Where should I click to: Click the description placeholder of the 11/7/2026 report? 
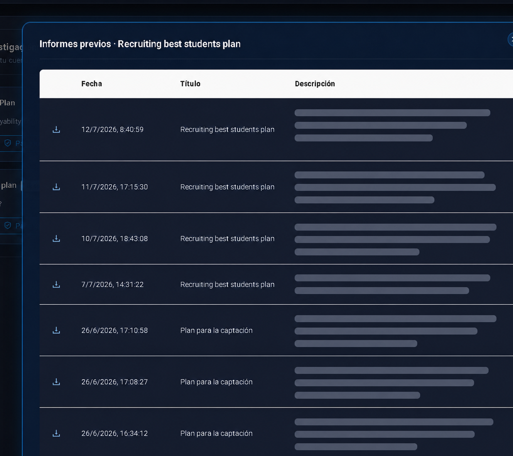(395, 187)
